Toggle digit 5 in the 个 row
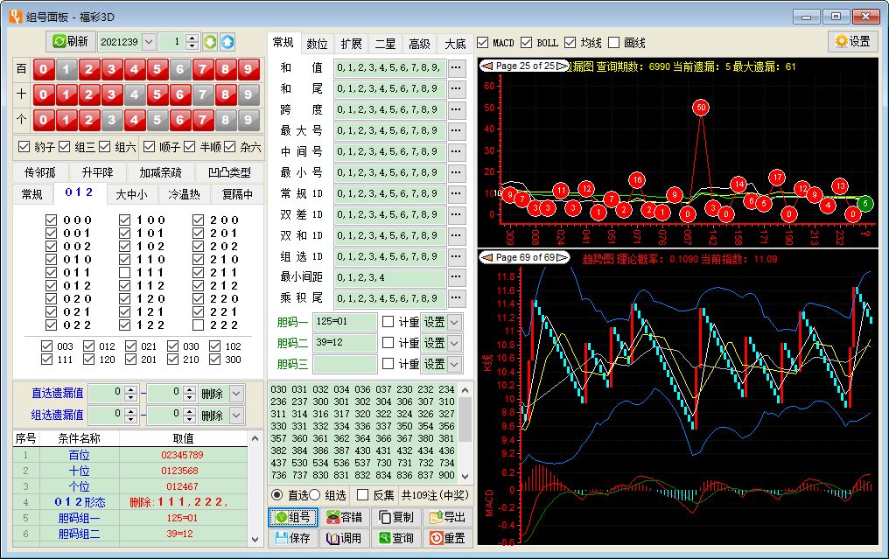 (157, 120)
